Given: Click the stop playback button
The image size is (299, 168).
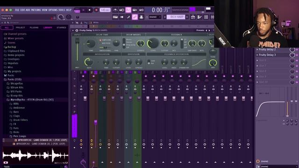Looking at the screenshot, I should 90,10.
